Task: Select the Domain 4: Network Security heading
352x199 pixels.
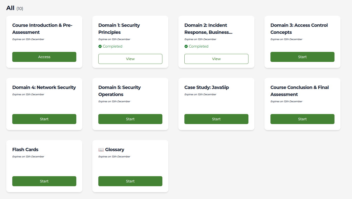Action: 44,87
